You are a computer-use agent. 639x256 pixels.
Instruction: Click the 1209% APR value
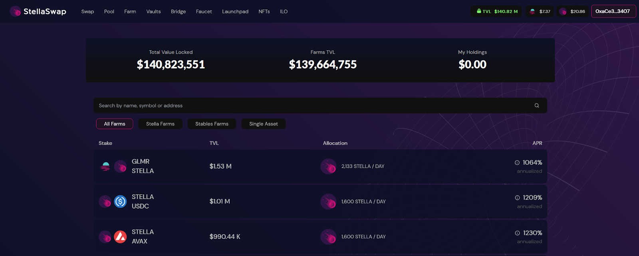pyautogui.click(x=532, y=198)
